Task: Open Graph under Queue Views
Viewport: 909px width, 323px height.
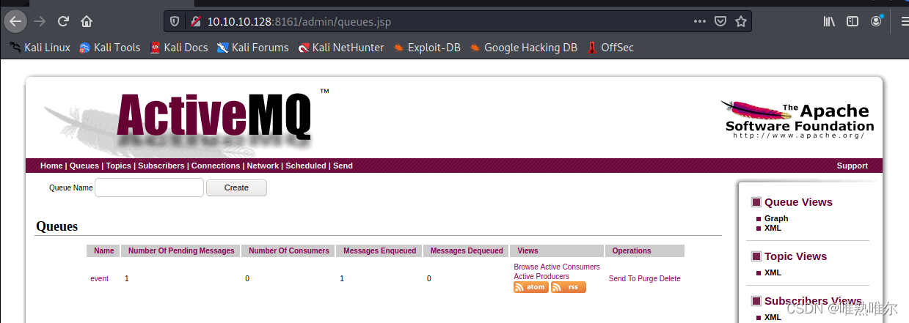Action: [x=776, y=218]
